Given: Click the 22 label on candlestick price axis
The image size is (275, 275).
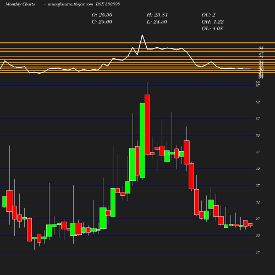Looking at the screenshot, I should coord(257,235).
